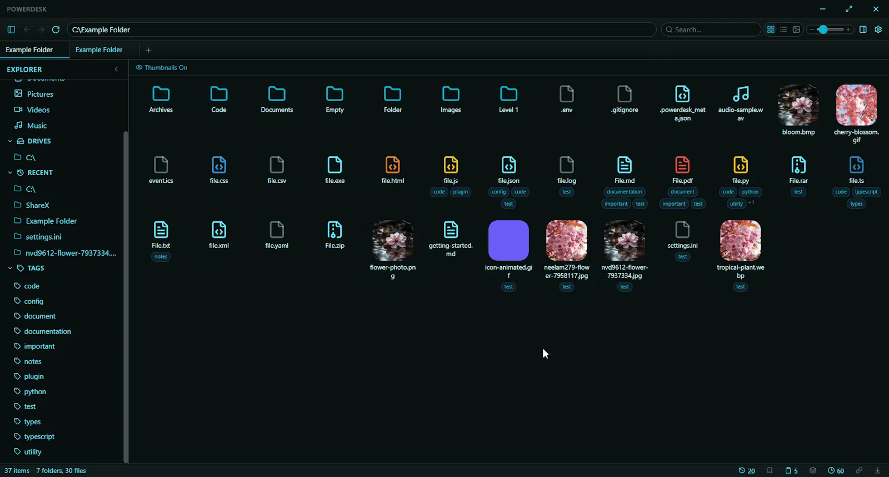Viewport: 889px width, 477px height.
Task: Open the preview pane panel
Action: point(863,29)
